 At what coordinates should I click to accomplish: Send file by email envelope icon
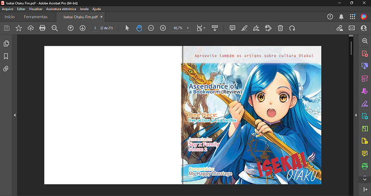coord(352,28)
